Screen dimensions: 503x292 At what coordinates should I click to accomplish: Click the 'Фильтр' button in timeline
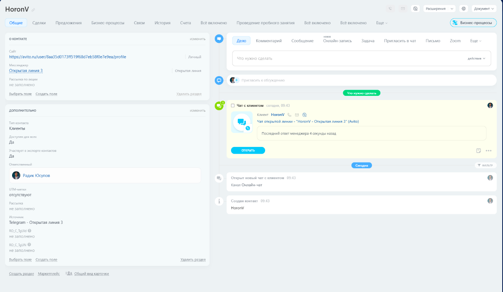pyautogui.click(x=486, y=166)
